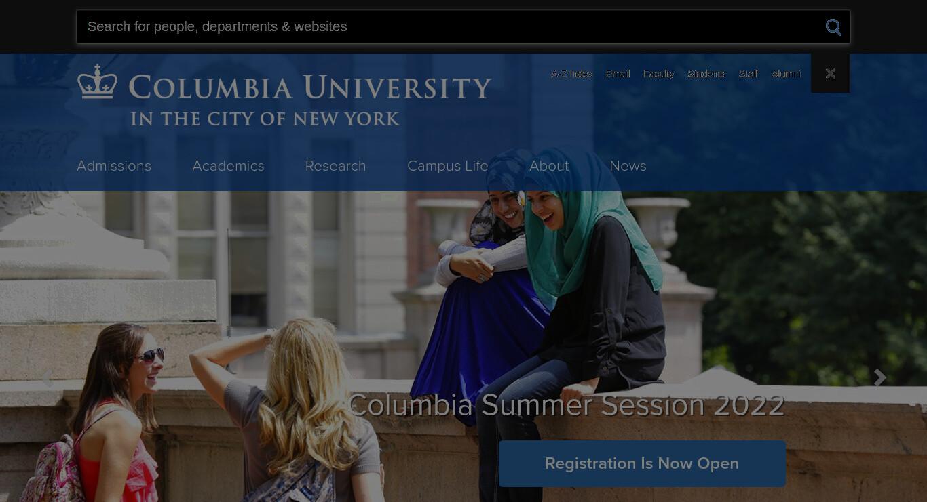Open the Staff link
The image size is (927, 502).
pyautogui.click(x=748, y=74)
